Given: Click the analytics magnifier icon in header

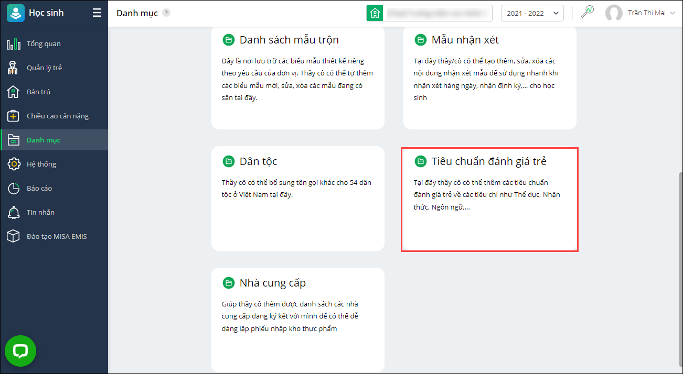Looking at the screenshot, I should [x=588, y=13].
